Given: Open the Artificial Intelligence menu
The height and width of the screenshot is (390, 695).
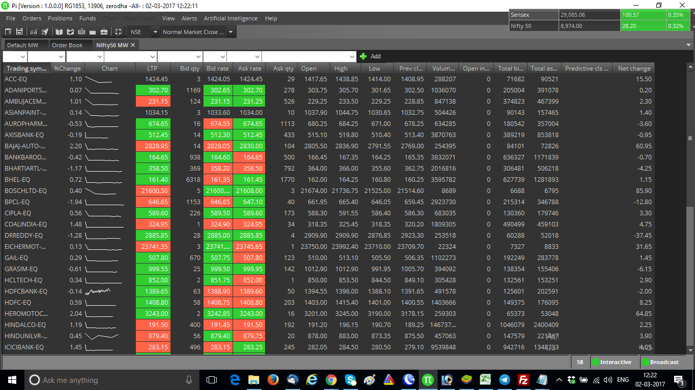Looking at the screenshot, I should tap(230, 18).
